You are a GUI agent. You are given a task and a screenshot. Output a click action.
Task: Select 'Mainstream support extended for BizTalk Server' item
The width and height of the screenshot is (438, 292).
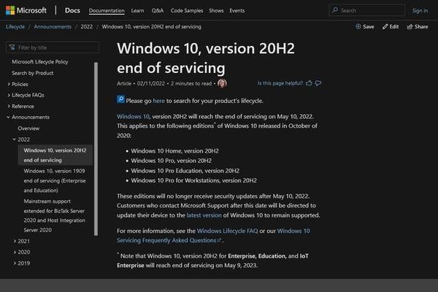click(55, 215)
